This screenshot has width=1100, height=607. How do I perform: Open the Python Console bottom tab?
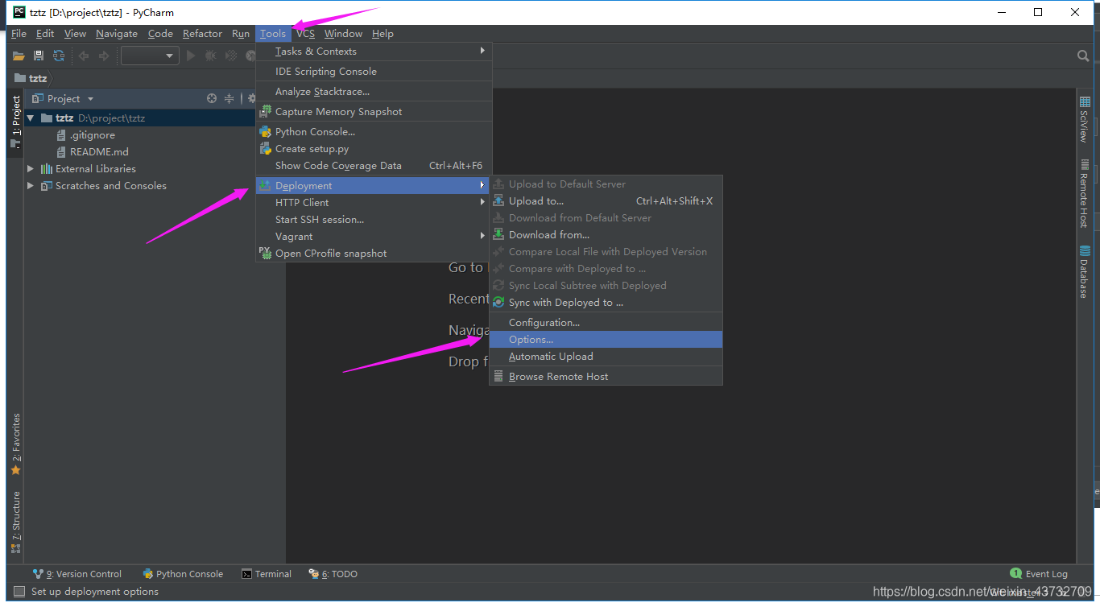[183, 574]
